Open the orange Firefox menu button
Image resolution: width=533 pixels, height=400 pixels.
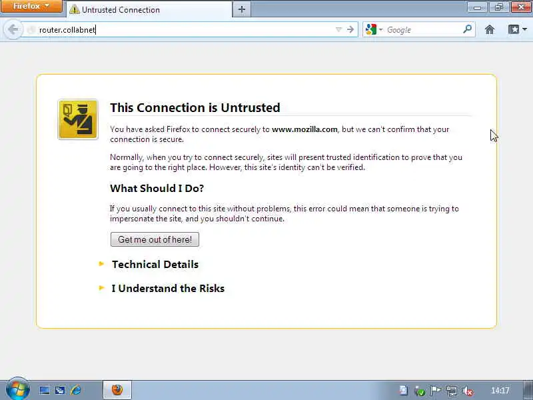point(31,6)
